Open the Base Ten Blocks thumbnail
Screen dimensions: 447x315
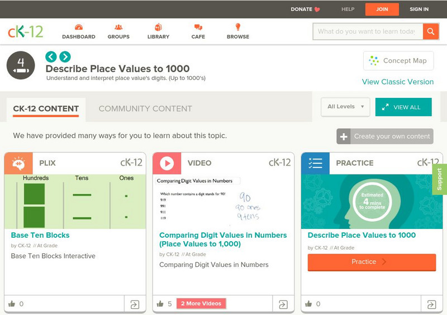[75, 201]
